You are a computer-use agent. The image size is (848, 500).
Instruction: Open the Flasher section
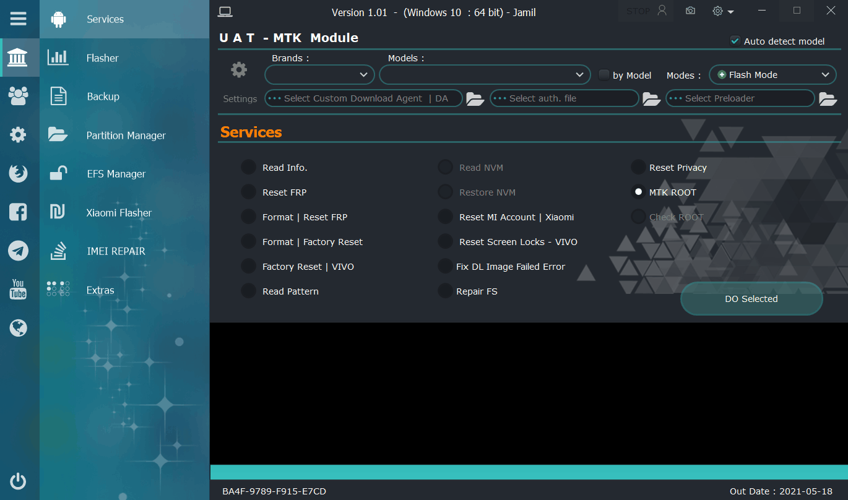click(x=102, y=58)
